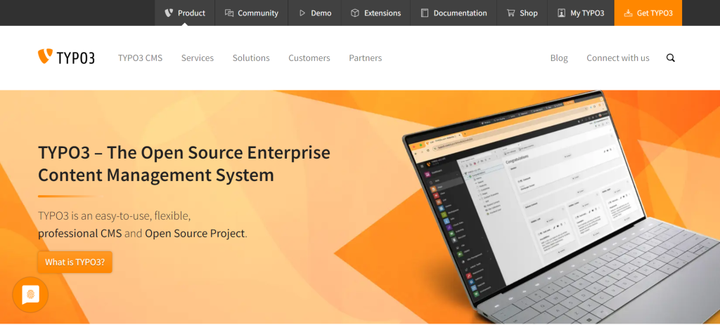
Task: Click the What is TYPO3? button
Action: click(x=75, y=263)
